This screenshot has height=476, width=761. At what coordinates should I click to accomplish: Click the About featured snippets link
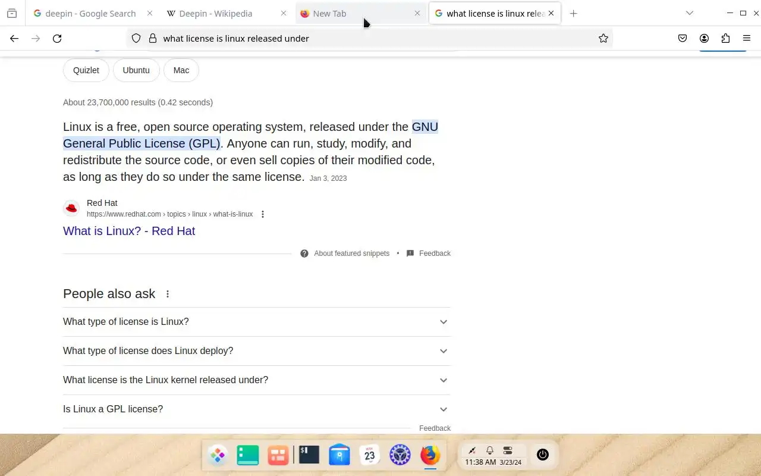tap(352, 253)
